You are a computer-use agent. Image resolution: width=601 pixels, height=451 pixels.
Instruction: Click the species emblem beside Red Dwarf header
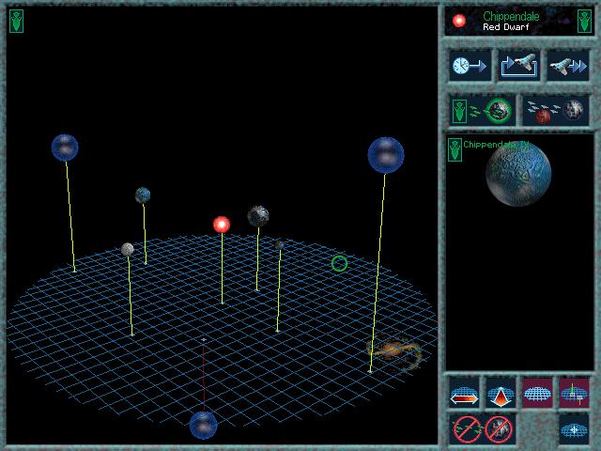coord(584,21)
